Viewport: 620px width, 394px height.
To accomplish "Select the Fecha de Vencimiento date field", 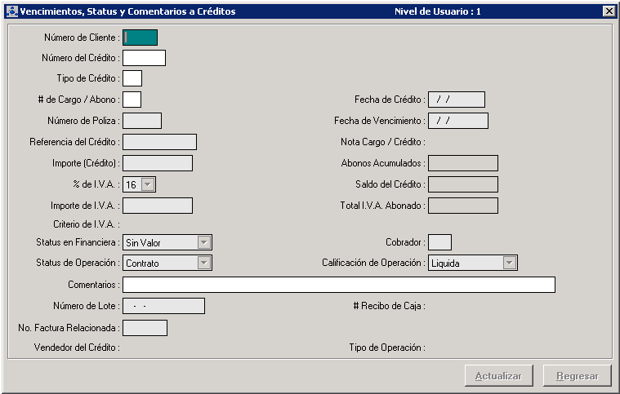I will [x=458, y=121].
